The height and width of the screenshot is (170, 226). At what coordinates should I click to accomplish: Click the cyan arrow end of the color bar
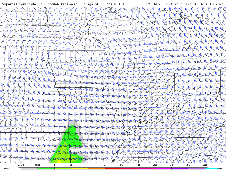tap(214, 169)
